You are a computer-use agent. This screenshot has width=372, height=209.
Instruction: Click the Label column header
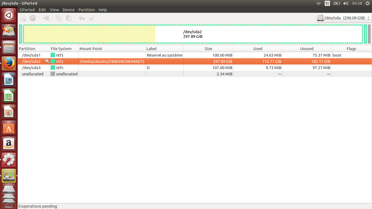click(164, 49)
